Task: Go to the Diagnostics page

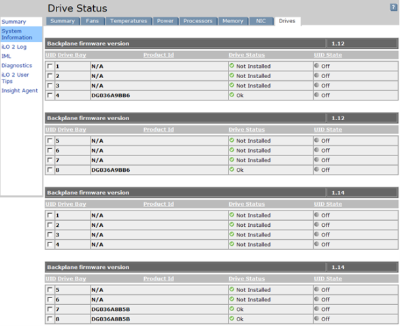Action: coord(17,65)
